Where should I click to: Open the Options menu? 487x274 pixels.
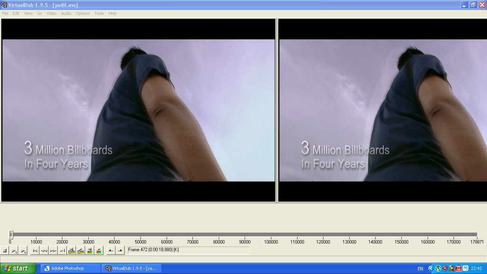tap(83, 13)
